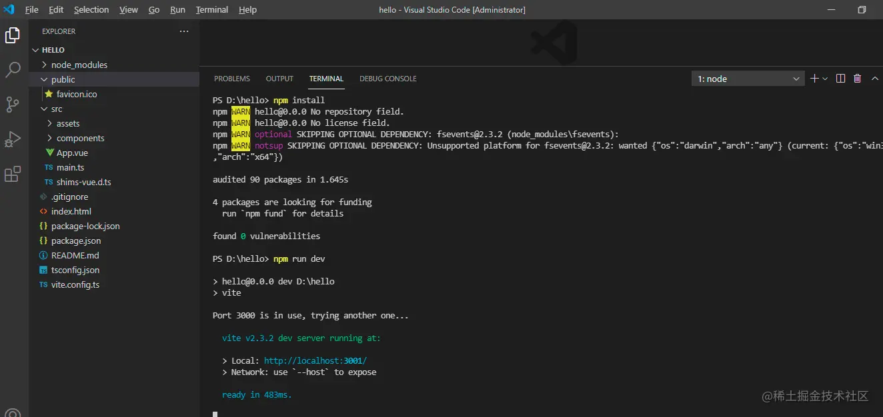883x417 pixels.
Task: Open favicon.ico file
Action: click(x=115, y=94)
